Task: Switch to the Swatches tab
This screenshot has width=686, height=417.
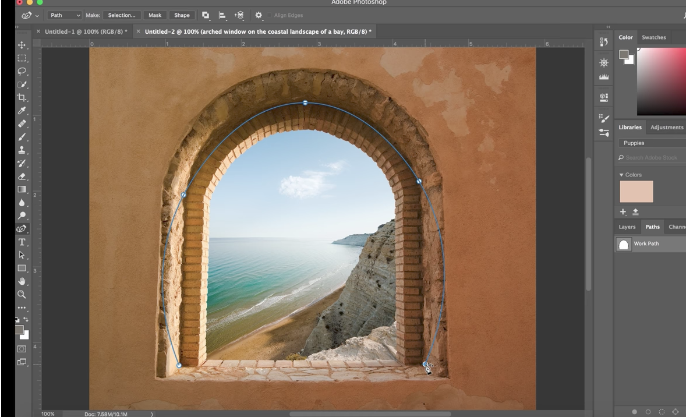Action: 653,37
